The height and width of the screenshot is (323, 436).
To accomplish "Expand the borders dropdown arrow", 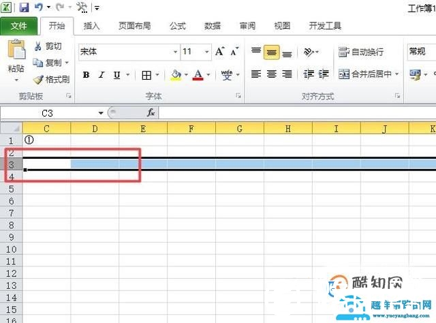I will [157, 75].
